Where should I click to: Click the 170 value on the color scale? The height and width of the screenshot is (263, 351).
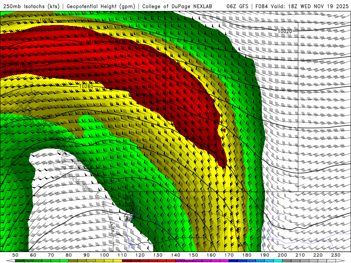[x=229, y=255]
